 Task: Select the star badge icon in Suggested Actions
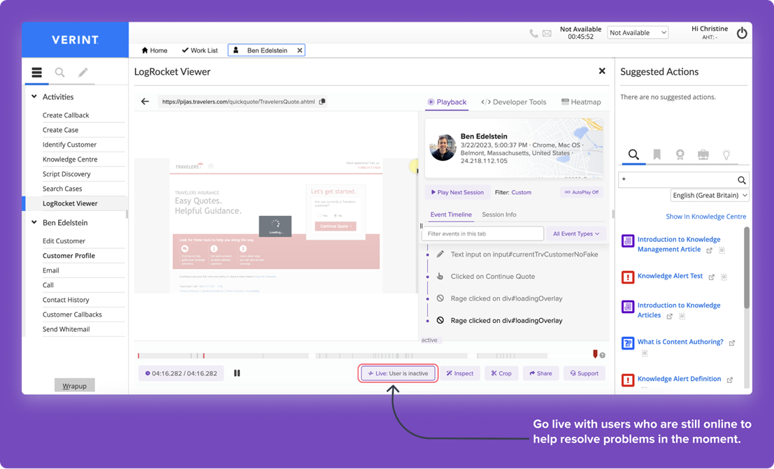(680, 154)
